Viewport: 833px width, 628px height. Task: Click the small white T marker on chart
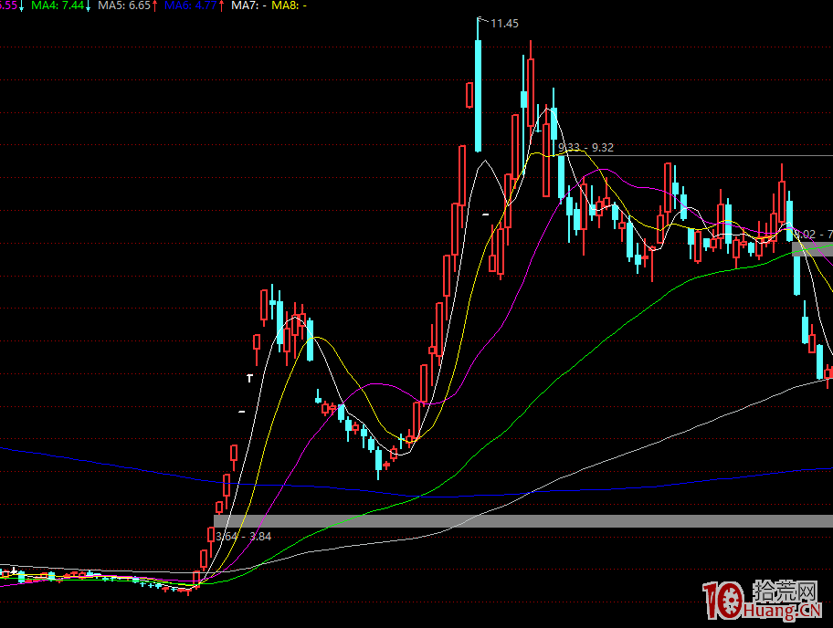coord(248,376)
